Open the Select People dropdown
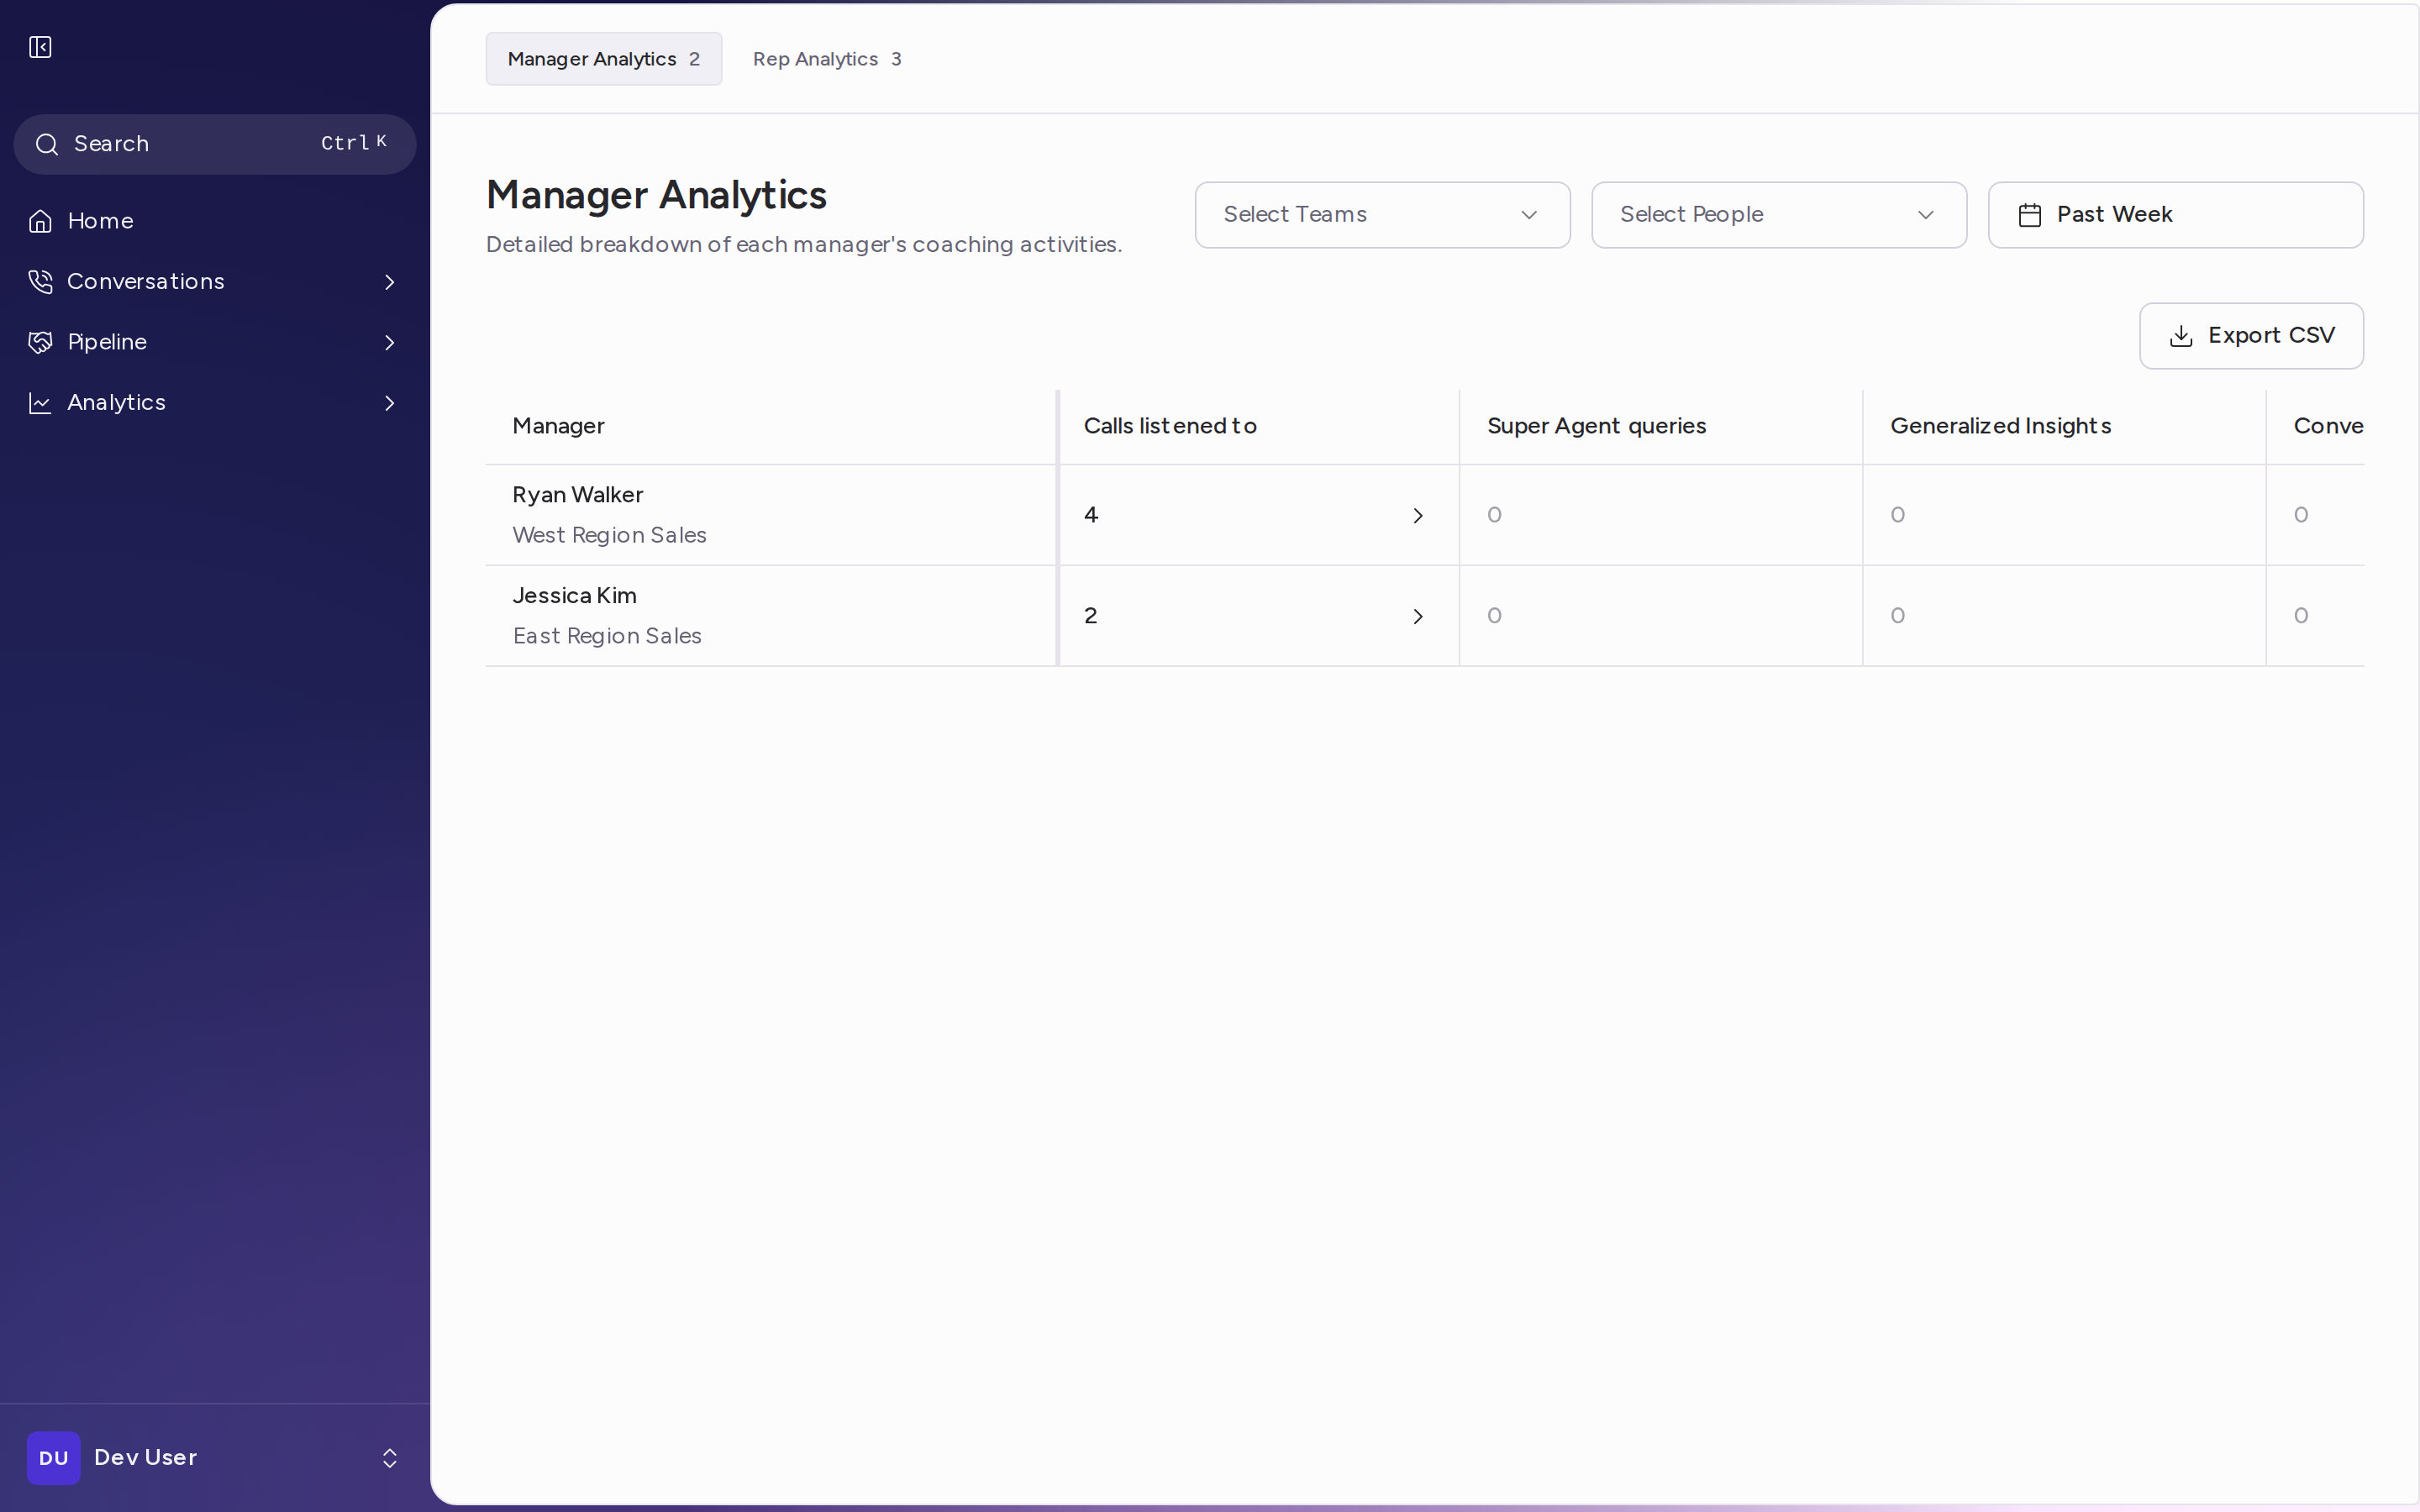This screenshot has height=1512, width=2420. (x=1779, y=215)
